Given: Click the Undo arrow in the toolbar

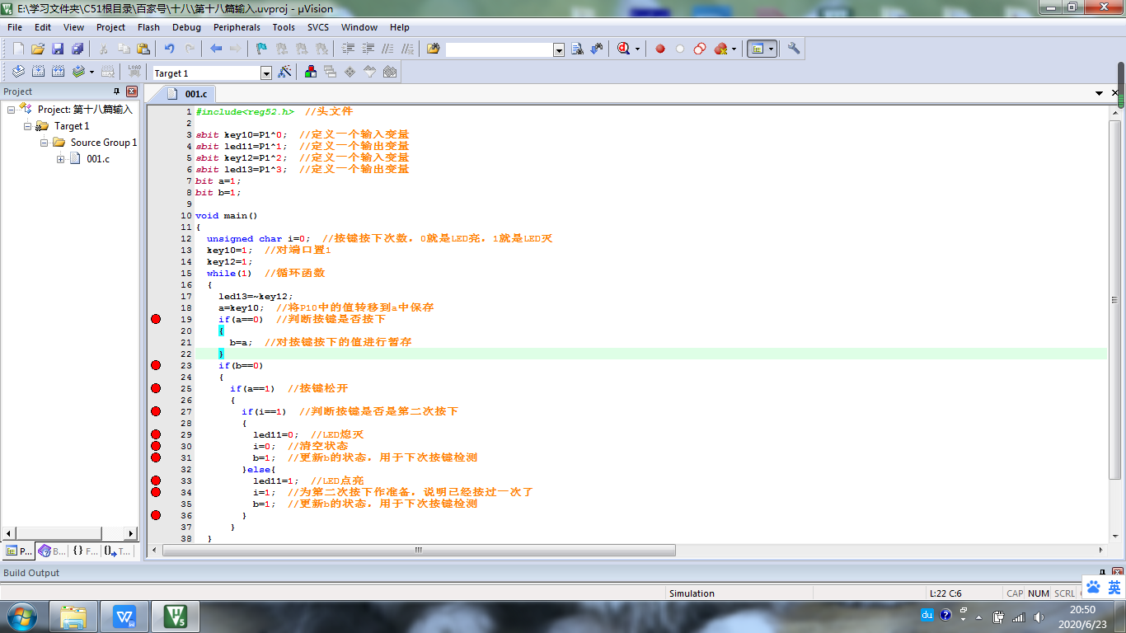Looking at the screenshot, I should click(x=169, y=49).
